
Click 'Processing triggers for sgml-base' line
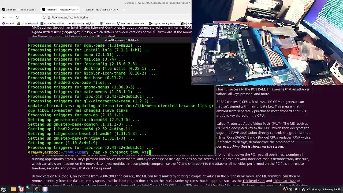pyautogui.click(x=85, y=46)
